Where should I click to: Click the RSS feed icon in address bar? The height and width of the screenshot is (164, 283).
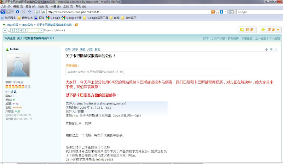pyautogui.click(x=213, y=12)
